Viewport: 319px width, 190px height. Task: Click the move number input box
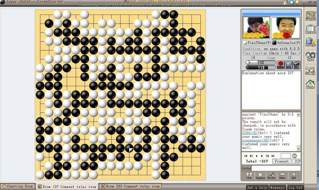286,156
